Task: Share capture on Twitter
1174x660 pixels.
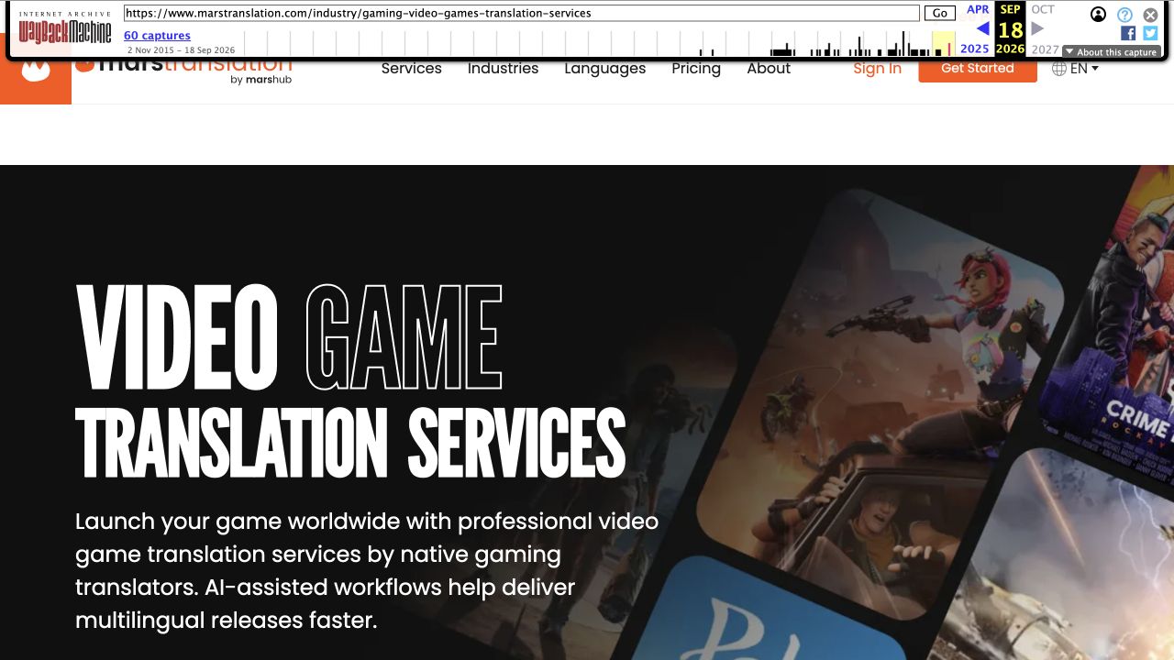Action: (1150, 33)
